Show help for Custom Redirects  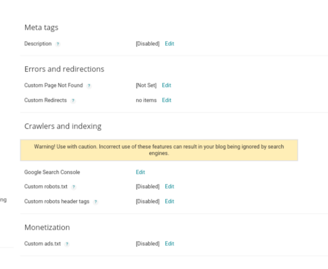click(73, 101)
